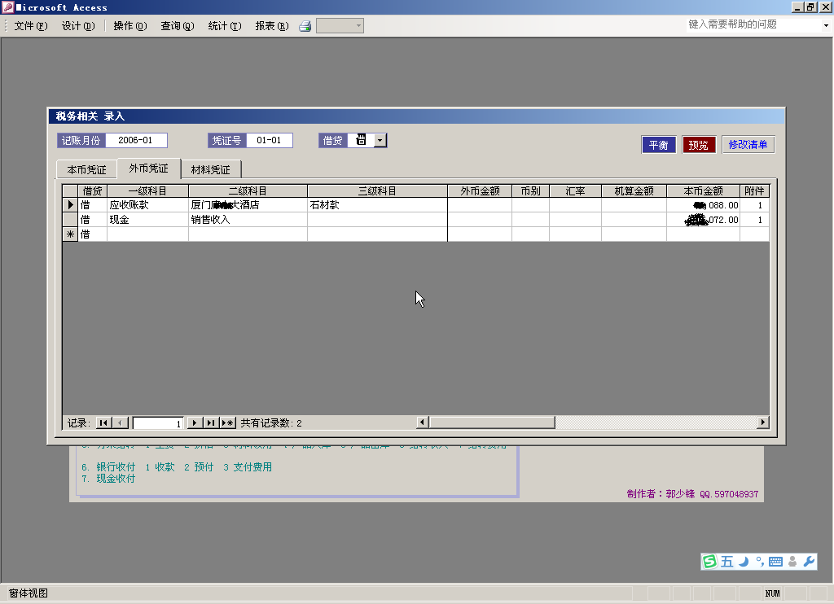Switch to the 材料凭证 tab
This screenshot has height=604, width=834.
(210, 170)
